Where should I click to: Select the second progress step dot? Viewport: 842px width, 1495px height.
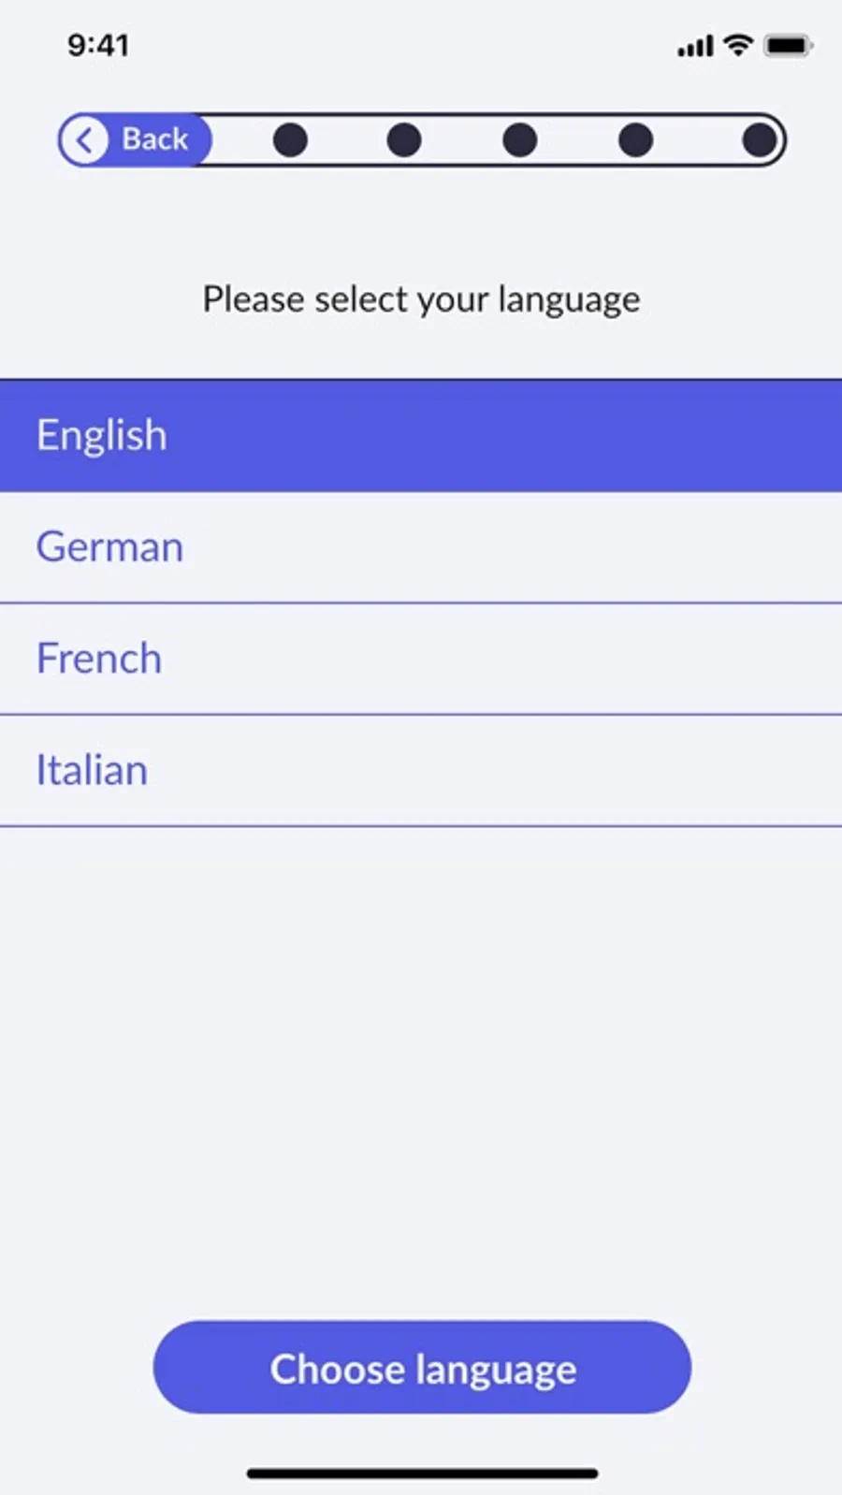[404, 140]
